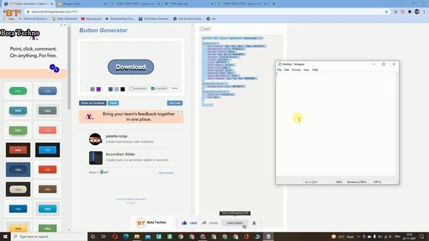Click the weather 25°C Haze widget
The height and width of the screenshot is (241, 429).
click(343, 236)
